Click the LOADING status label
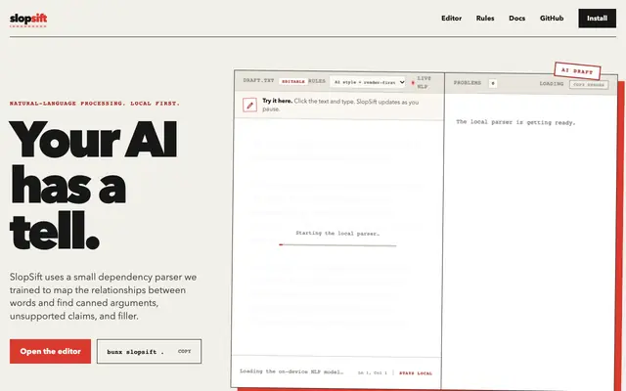Image resolution: width=626 pixels, height=391 pixels. click(551, 84)
